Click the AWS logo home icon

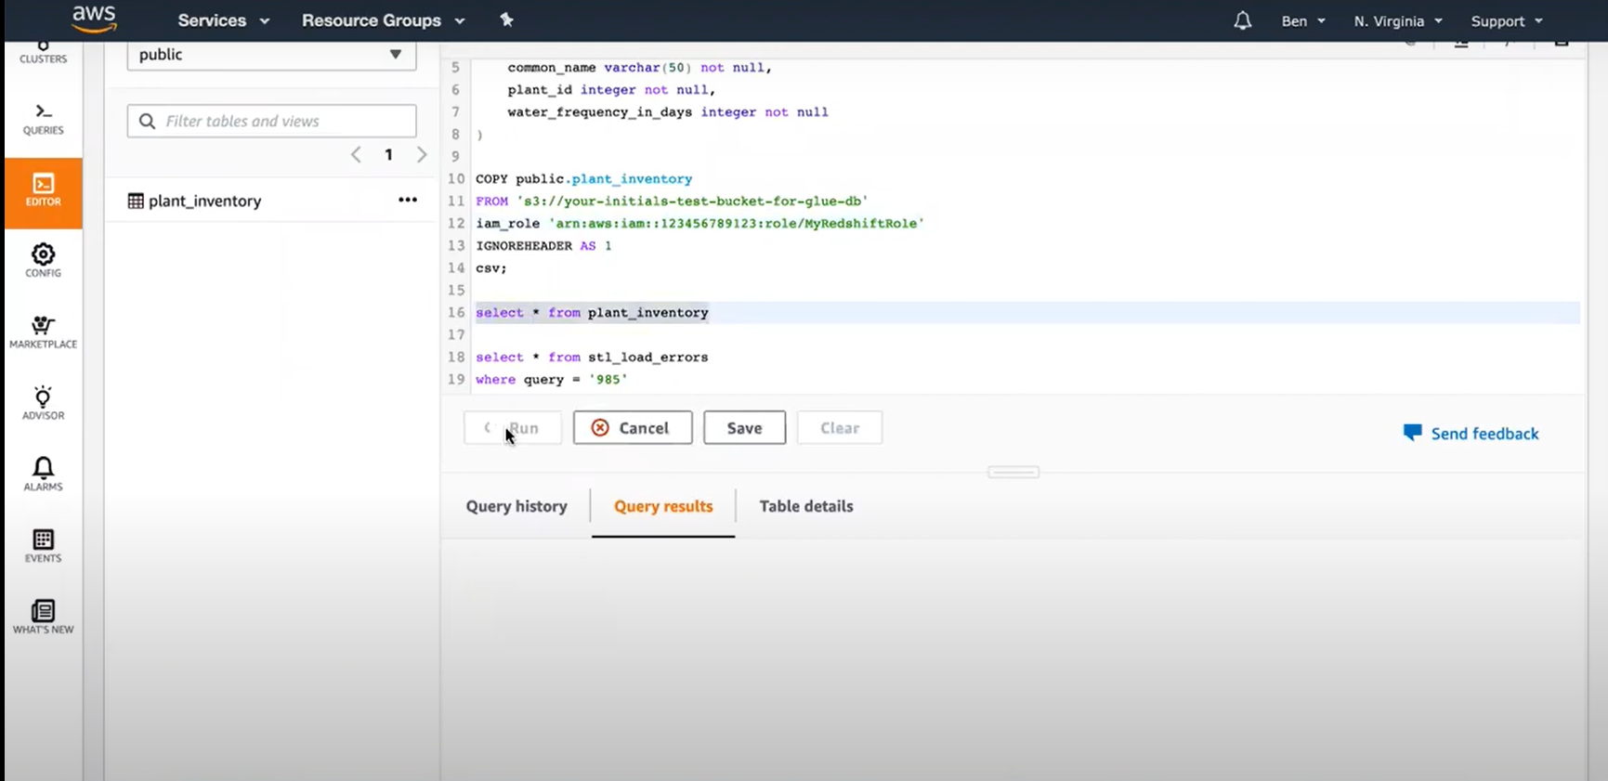(x=94, y=18)
